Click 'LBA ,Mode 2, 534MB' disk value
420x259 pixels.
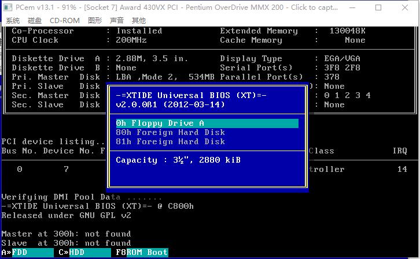coord(165,77)
